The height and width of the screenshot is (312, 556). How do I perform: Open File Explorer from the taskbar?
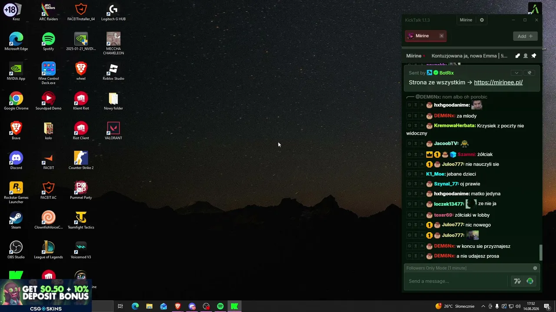coord(149,306)
